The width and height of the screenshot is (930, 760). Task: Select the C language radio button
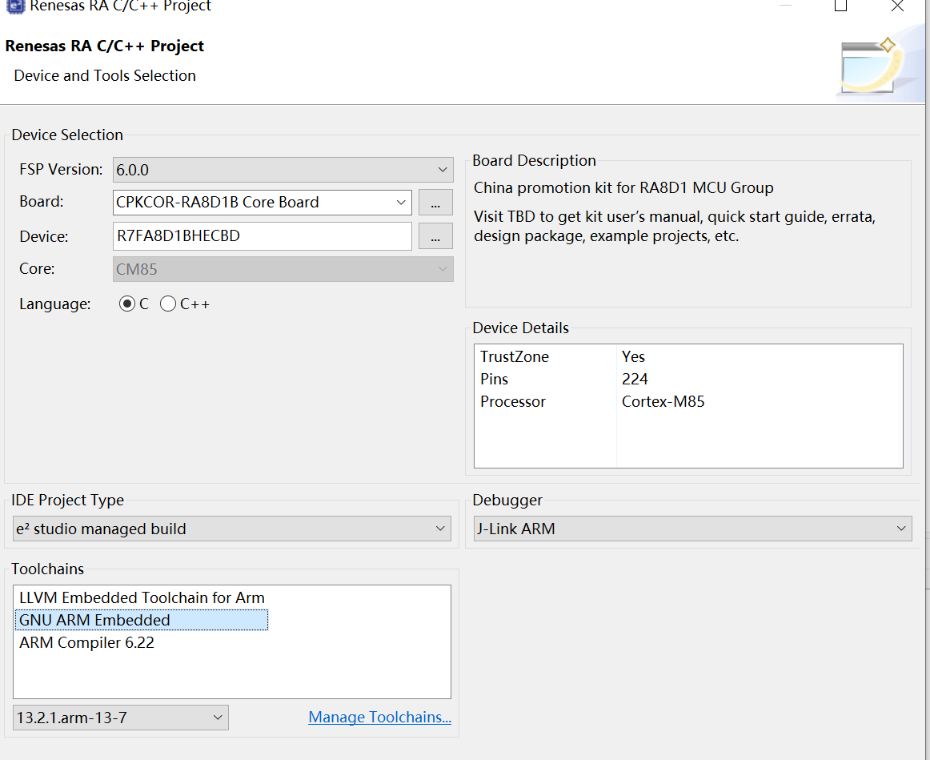pos(127,304)
